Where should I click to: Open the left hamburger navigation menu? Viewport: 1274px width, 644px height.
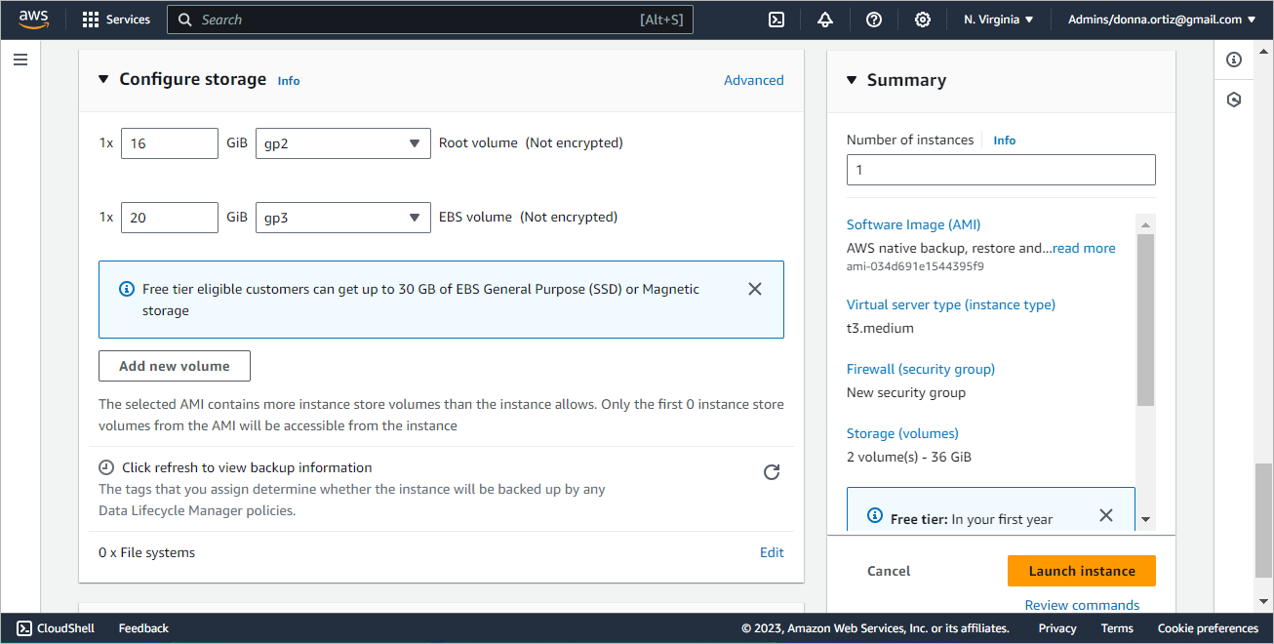pos(20,60)
